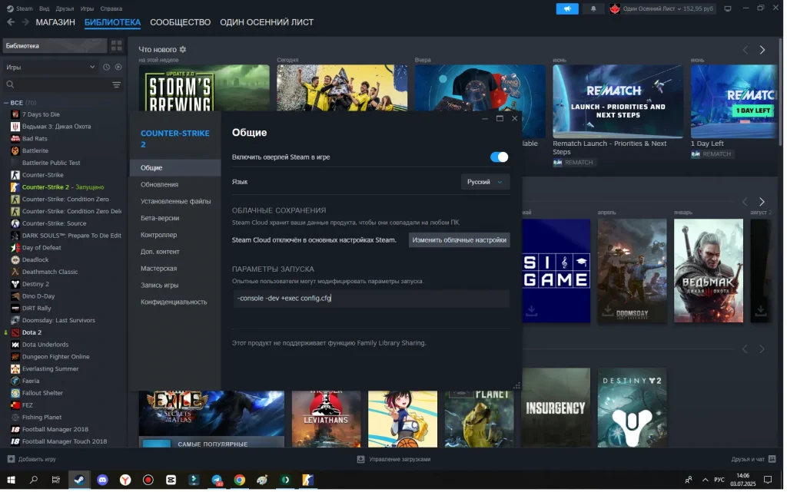This screenshot has width=787, height=492.
Task: Click the launch options input field
Action: coord(373,299)
